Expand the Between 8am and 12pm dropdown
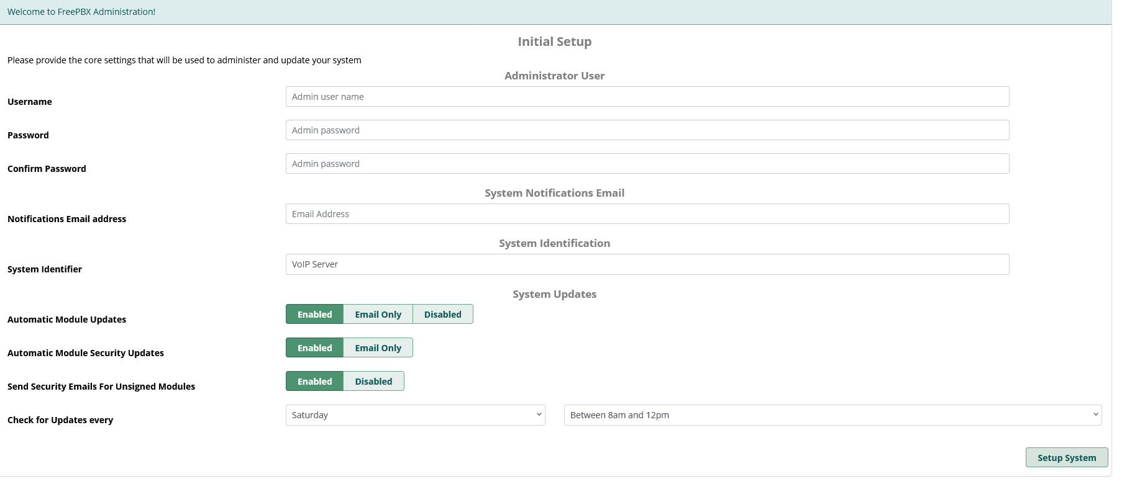This screenshot has height=497, width=1127. [x=833, y=415]
